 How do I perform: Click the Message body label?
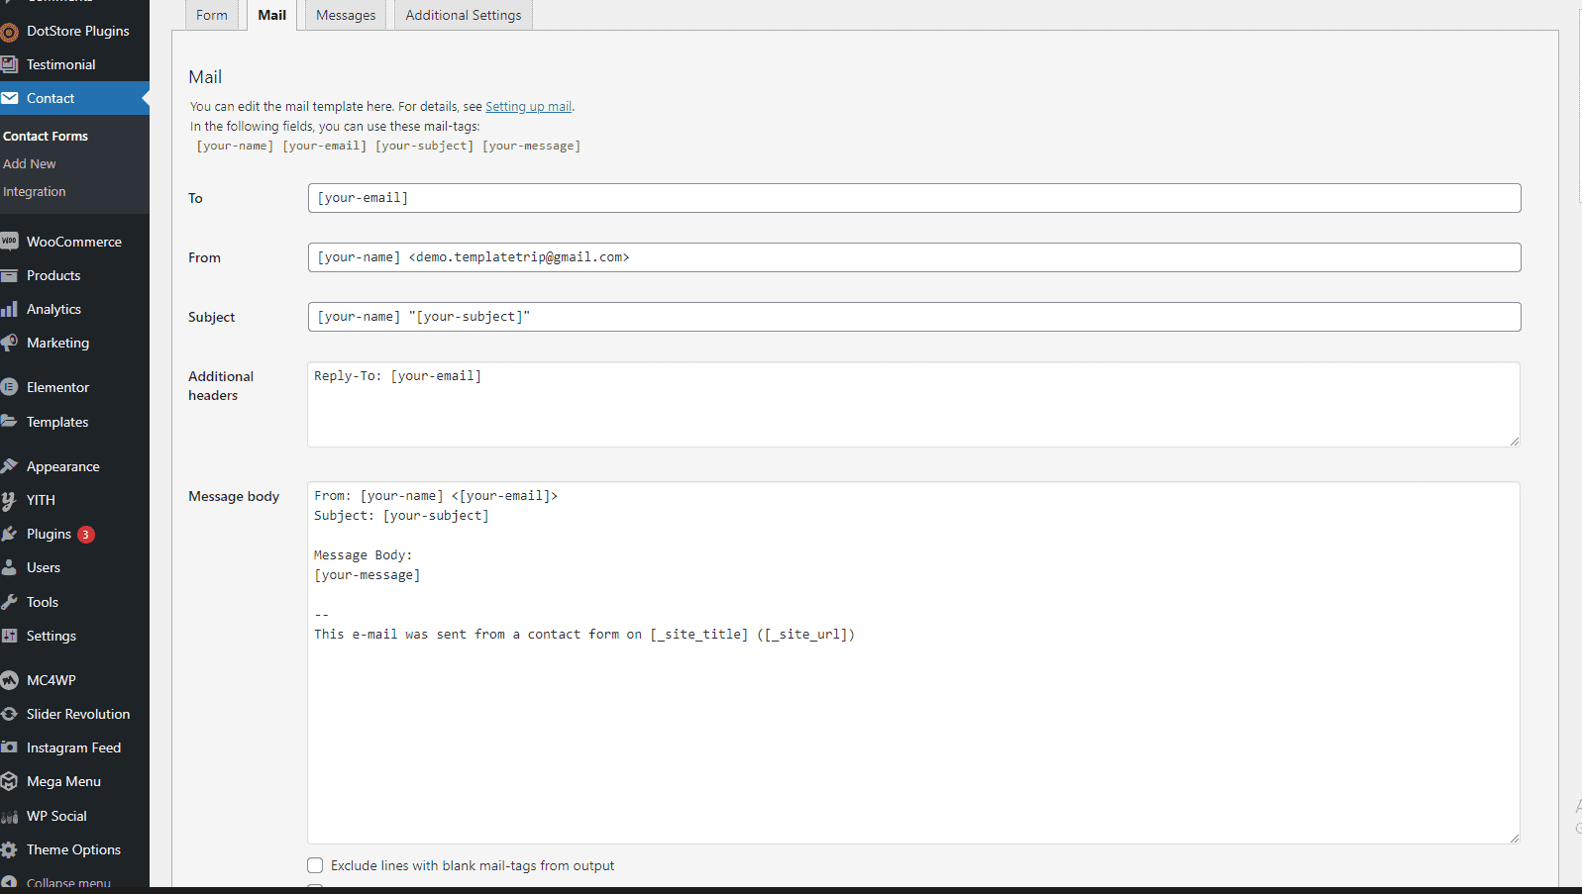click(x=234, y=496)
